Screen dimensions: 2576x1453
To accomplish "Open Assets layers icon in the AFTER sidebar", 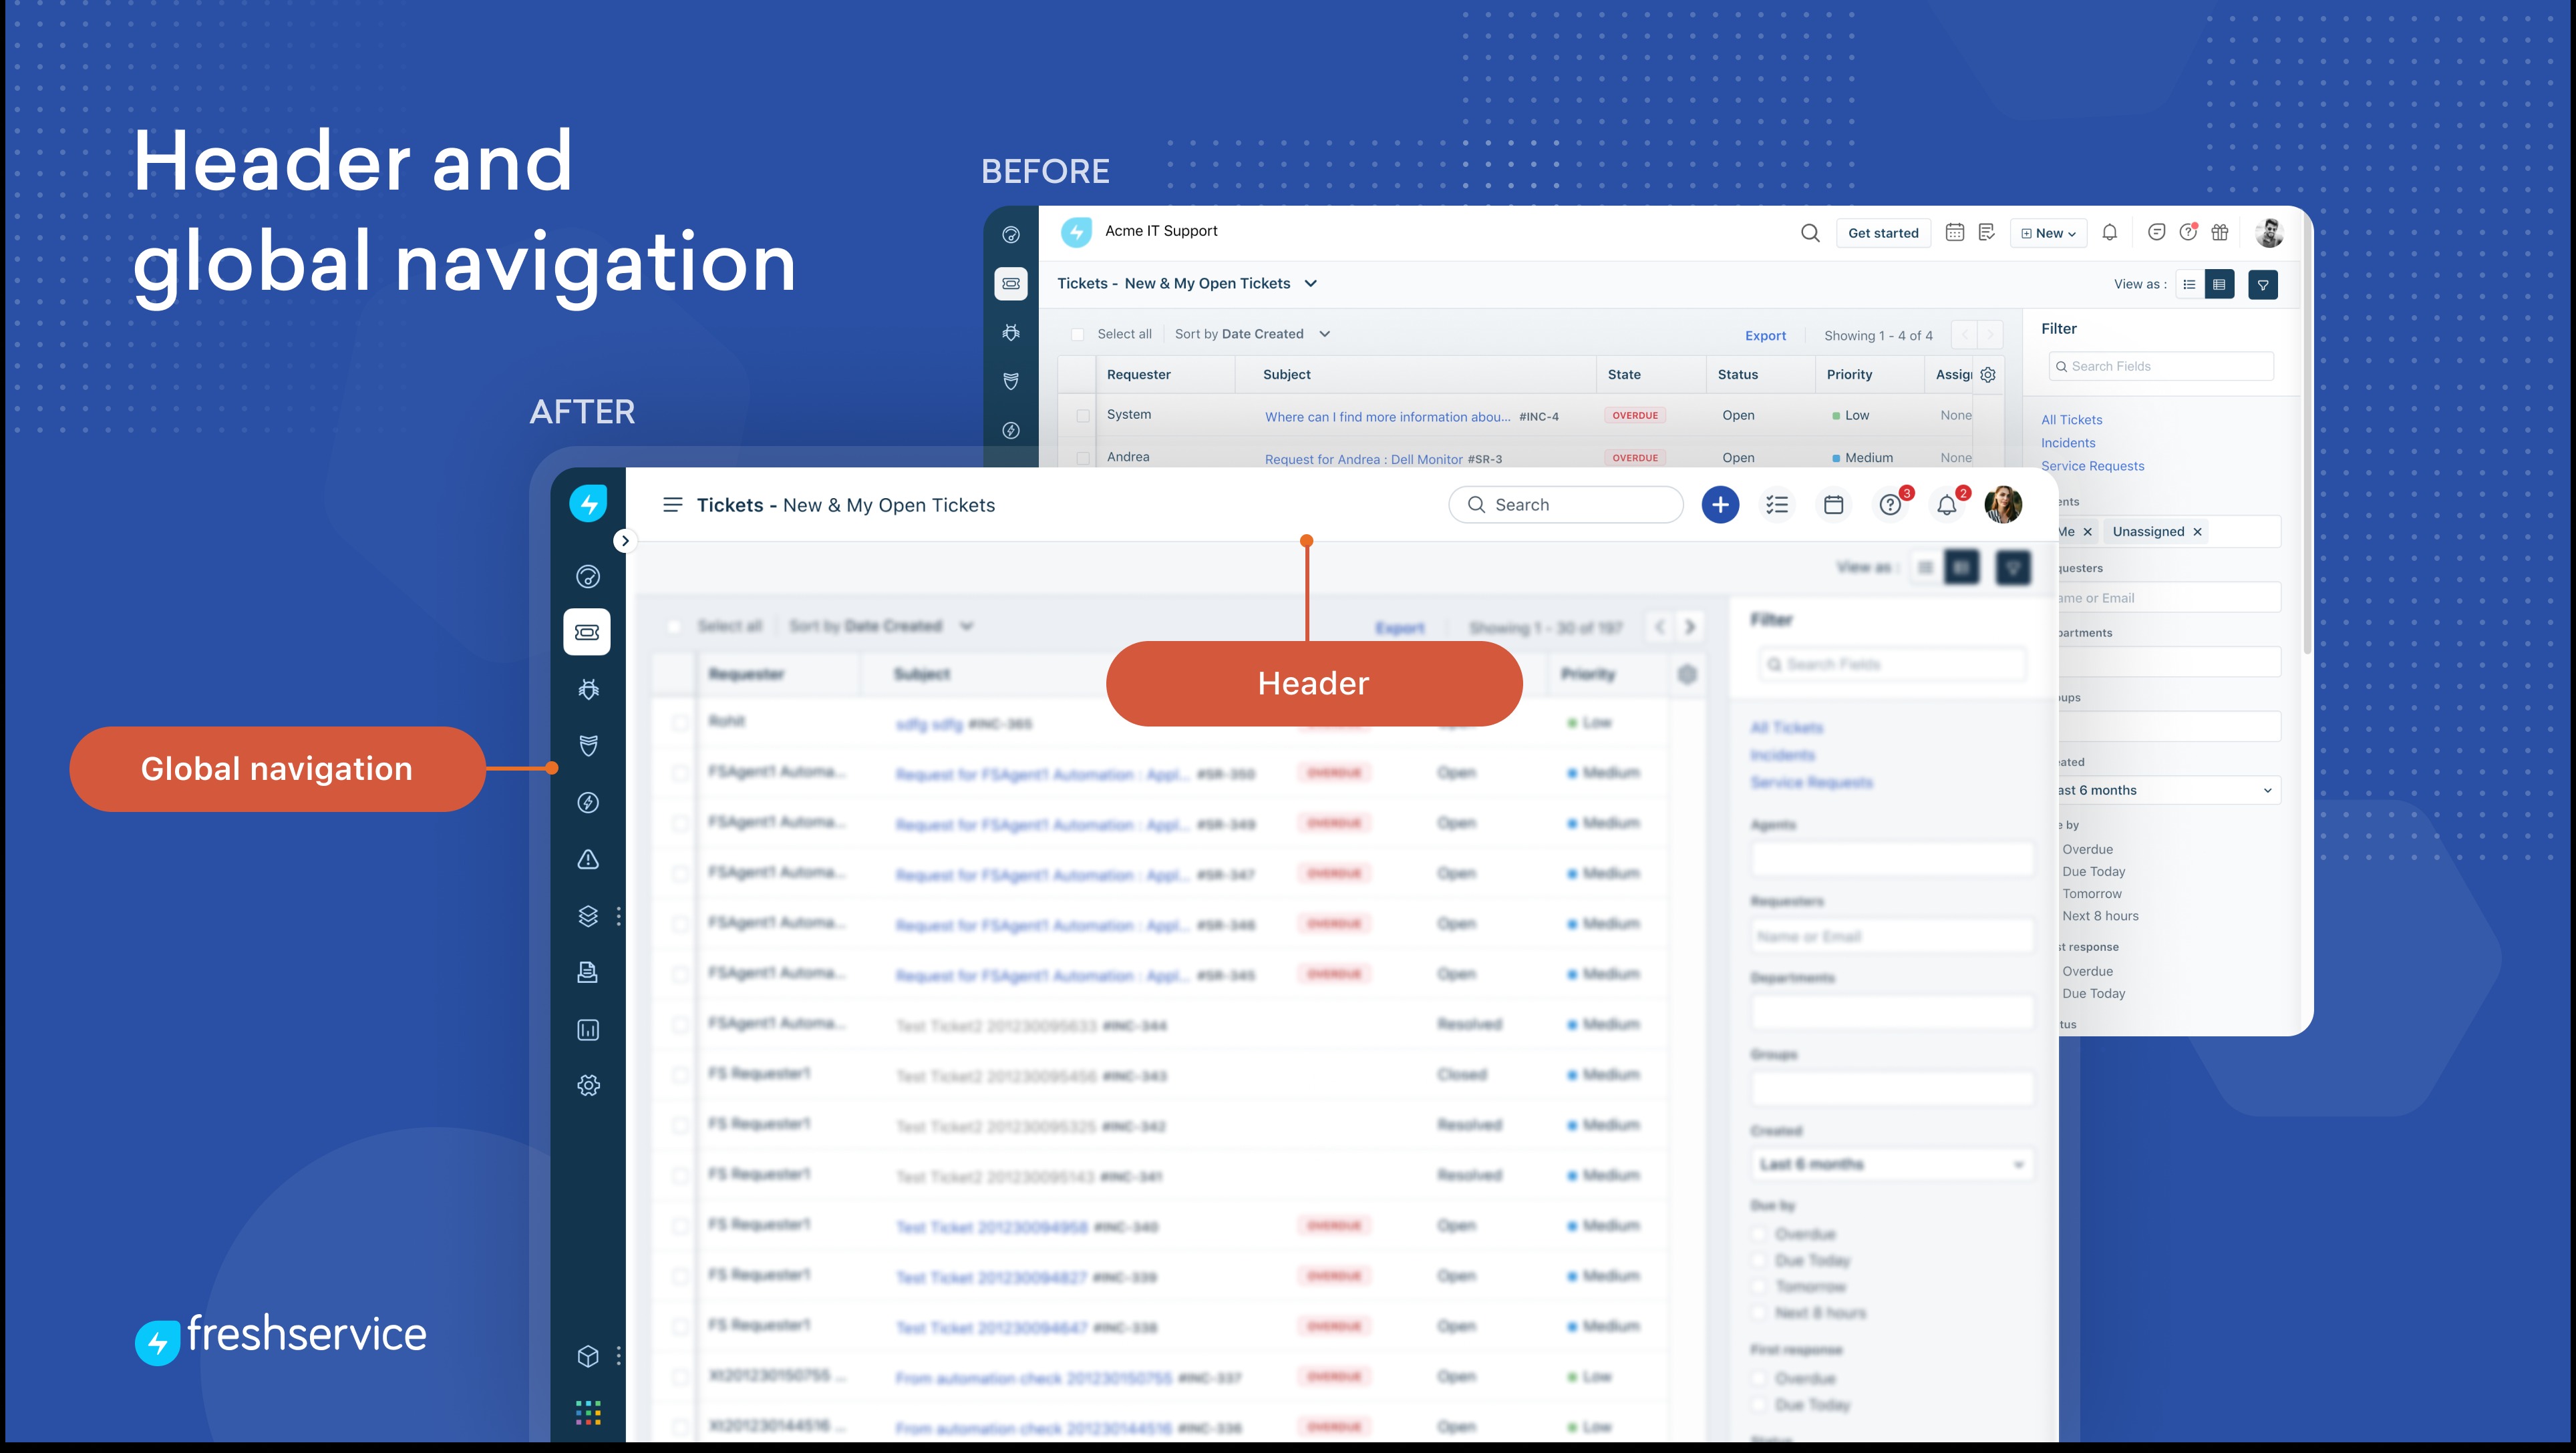I will click(x=588, y=915).
